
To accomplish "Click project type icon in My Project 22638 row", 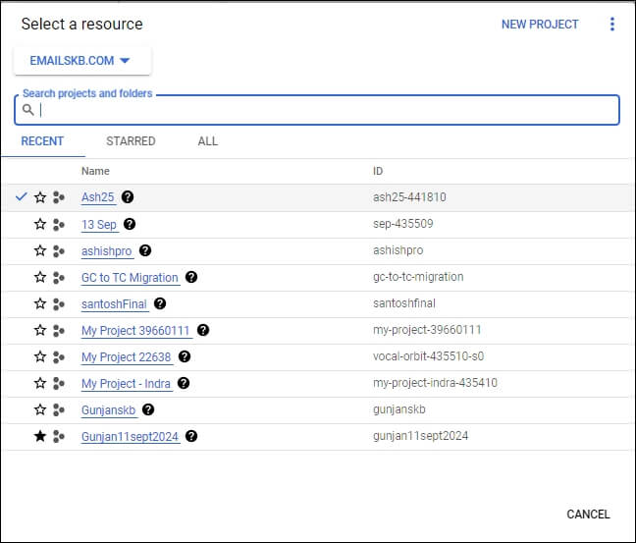I will pyautogui.click(x=59, y=357).
